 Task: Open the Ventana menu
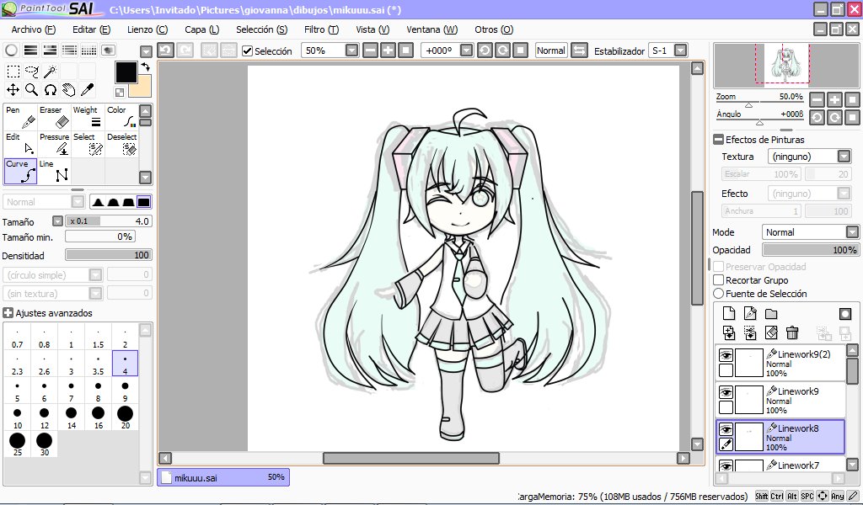432,29
